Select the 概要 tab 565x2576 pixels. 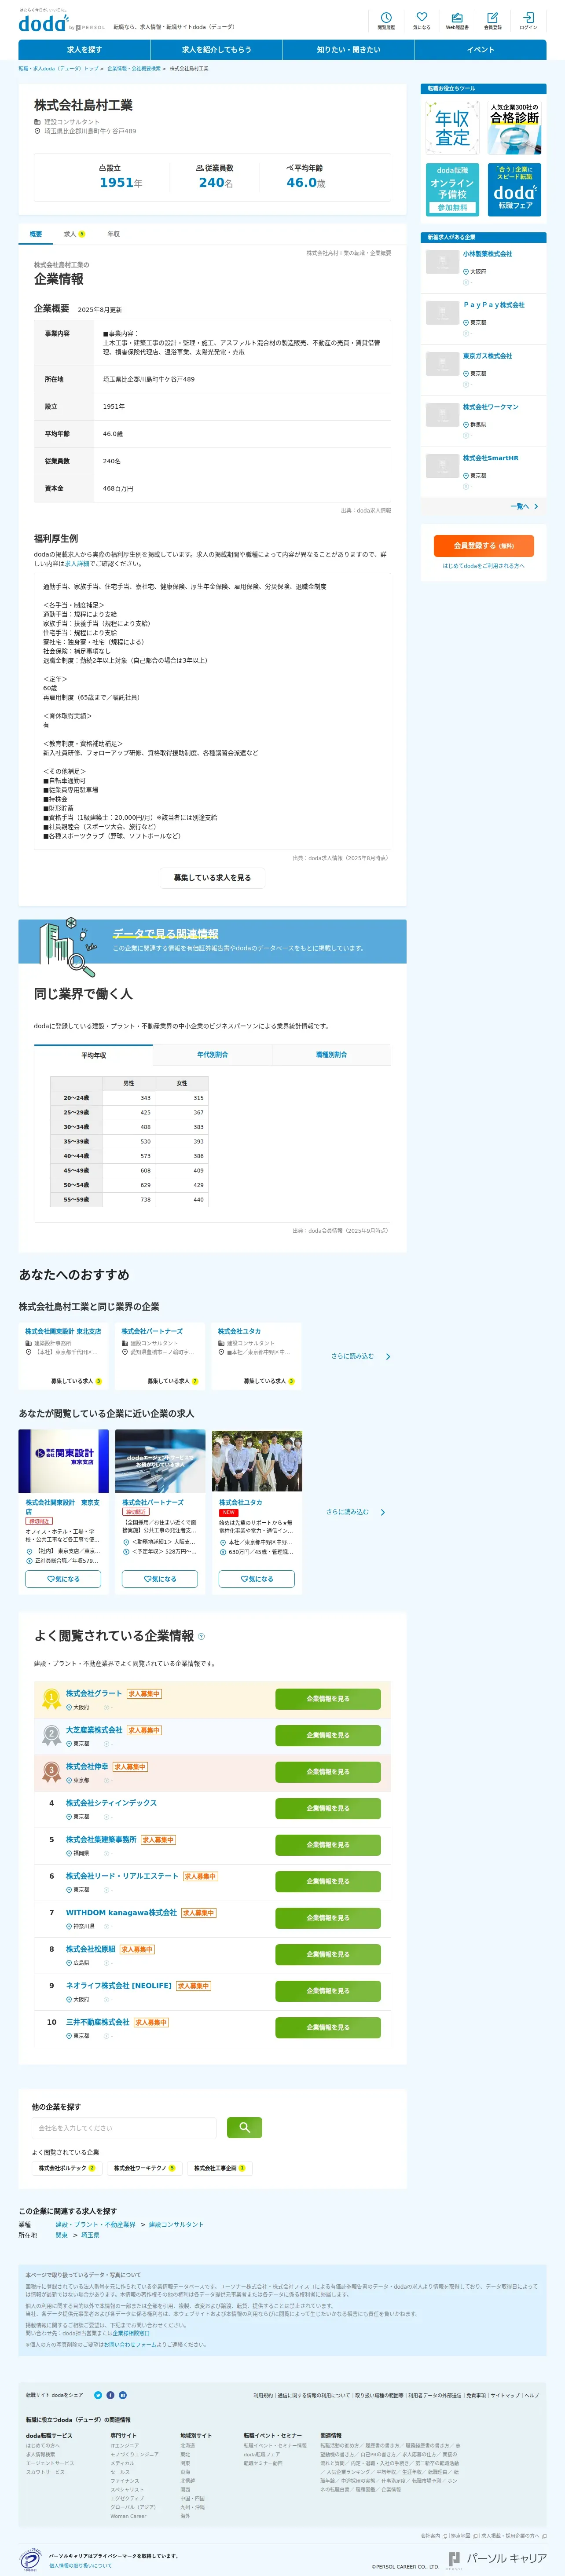[x=36, y=234]
